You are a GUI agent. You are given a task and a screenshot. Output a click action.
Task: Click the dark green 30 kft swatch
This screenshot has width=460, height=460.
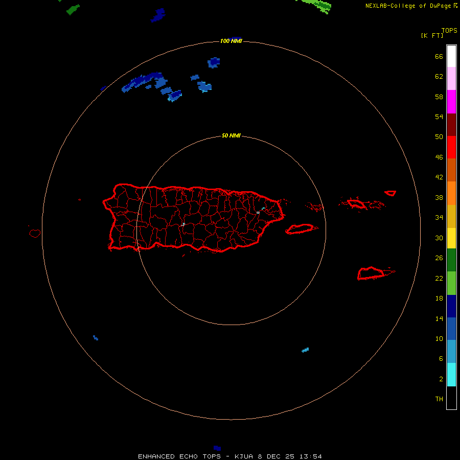[451, 260]
